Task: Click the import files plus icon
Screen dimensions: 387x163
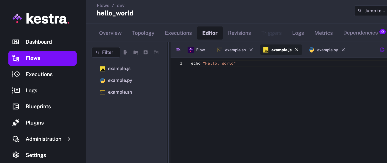Action: tap(146, 52)
